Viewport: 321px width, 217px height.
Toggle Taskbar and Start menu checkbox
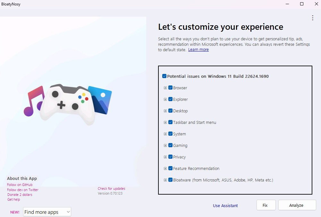[170, 122]
